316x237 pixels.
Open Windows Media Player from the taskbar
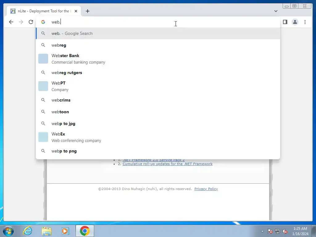[x=65, y=231]
